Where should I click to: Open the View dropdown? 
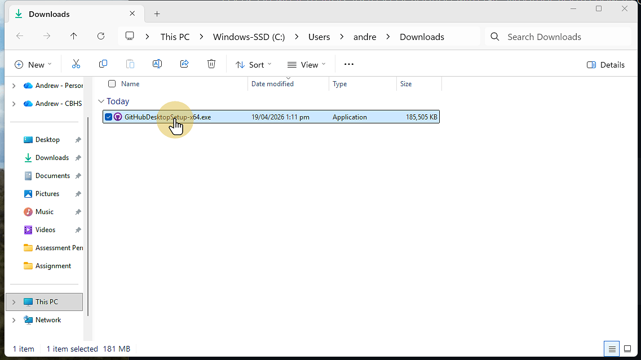click(306, 64)
